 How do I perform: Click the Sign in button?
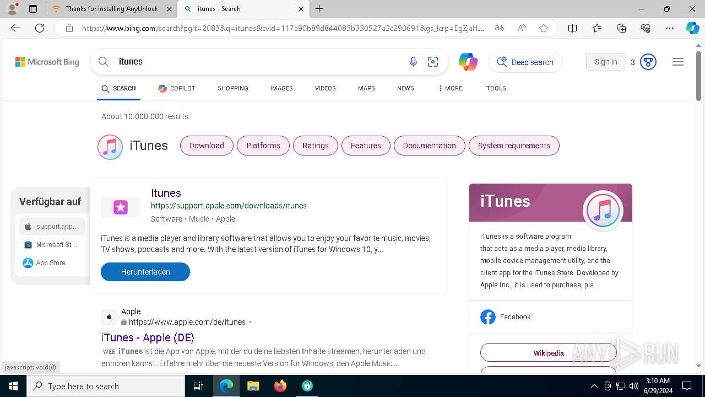coord(606,62)
